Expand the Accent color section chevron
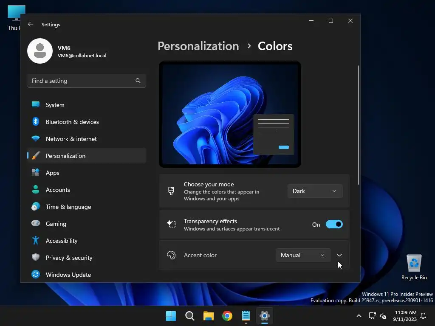This screenshot has width=435, height=326. pos(339,255)
